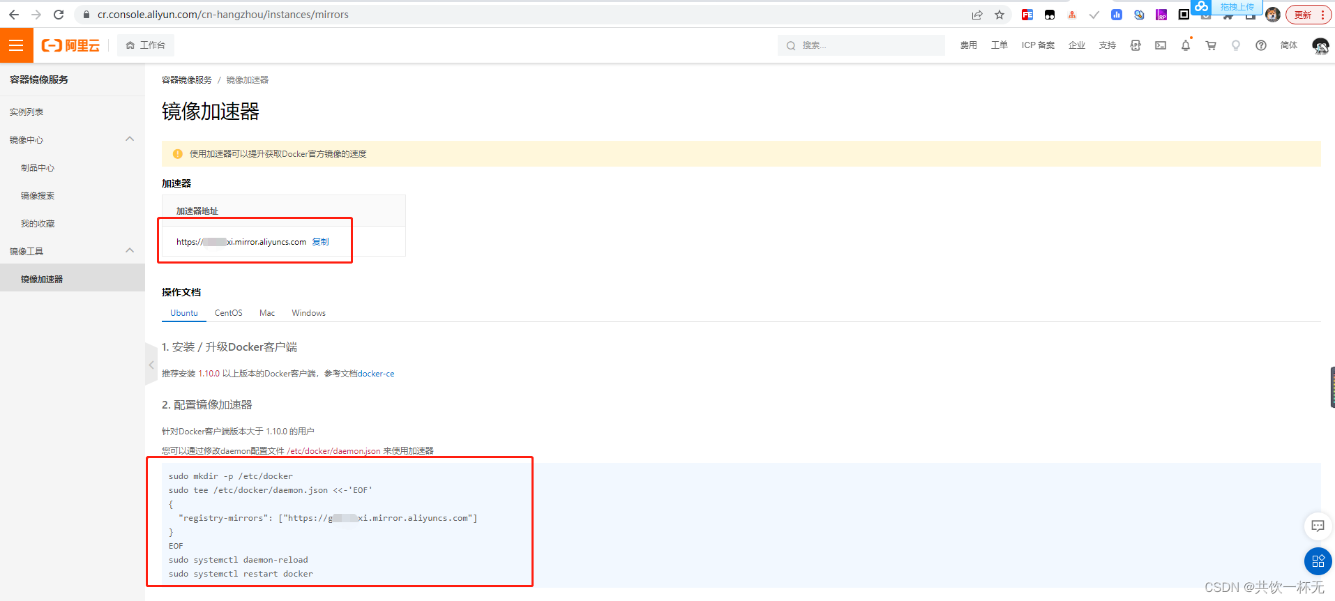Click the accelerator URL text
This screenshot has width=1335, height=601.
[241, 242]
